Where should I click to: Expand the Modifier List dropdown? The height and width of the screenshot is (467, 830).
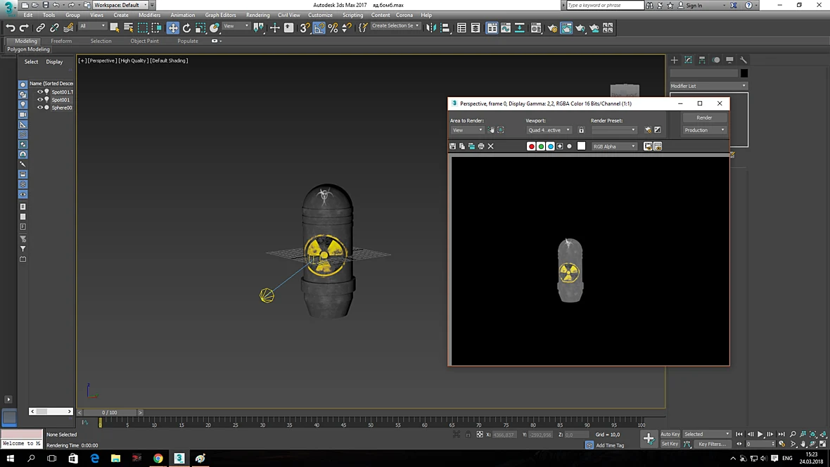(x=709, y=86)
